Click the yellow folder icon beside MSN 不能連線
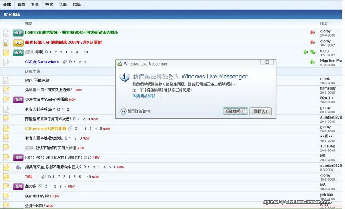The height and width of the screenshot is (209, 345). pyautogui.click(x=6, y=80)
